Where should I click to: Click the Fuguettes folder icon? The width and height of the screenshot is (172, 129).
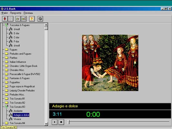(x=6, y=82)
